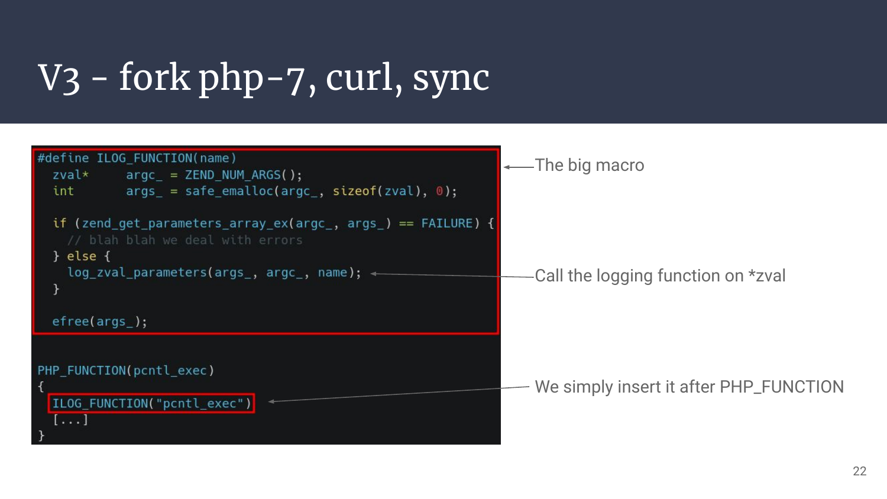This screenshot has width=887, height=499.
Task: Click the slide title 'V3 - fork php-7, curl, sync'
Action: coord(264,78)
